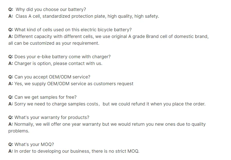The height and width of the screenshot is (160, 231).
Task: Click the line 'all can be customized as your requirement.'
Action: click(x=54, y=43)
